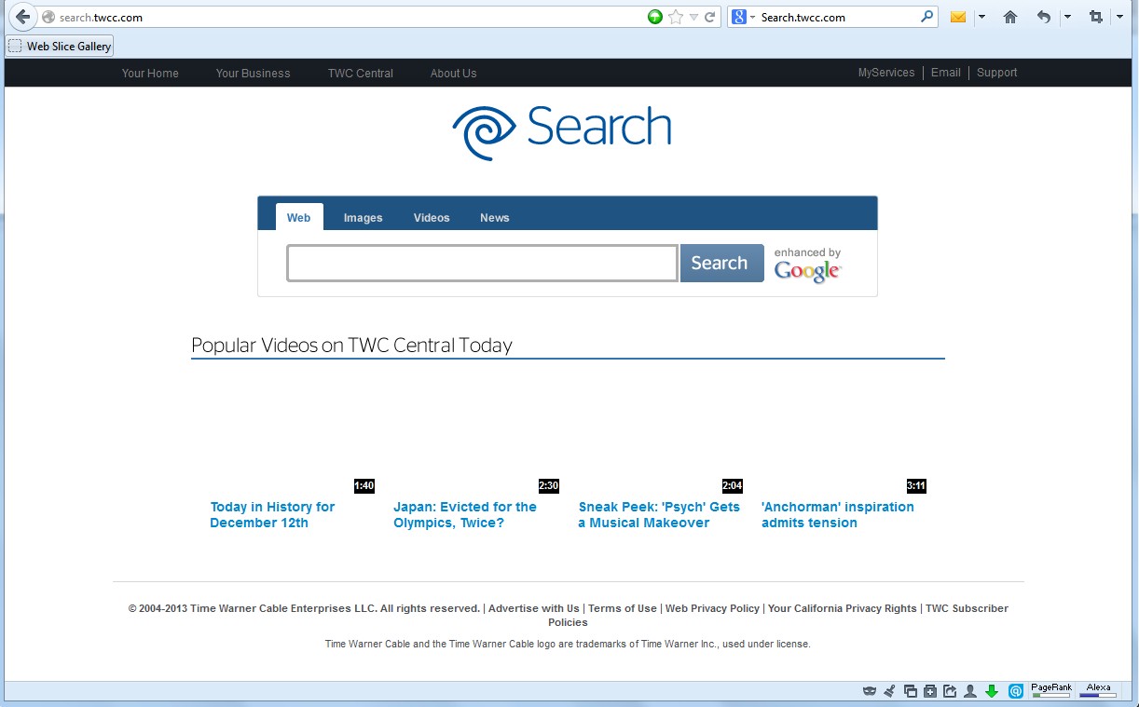Click the undo arrow toolbar icon

point(1044,17)
